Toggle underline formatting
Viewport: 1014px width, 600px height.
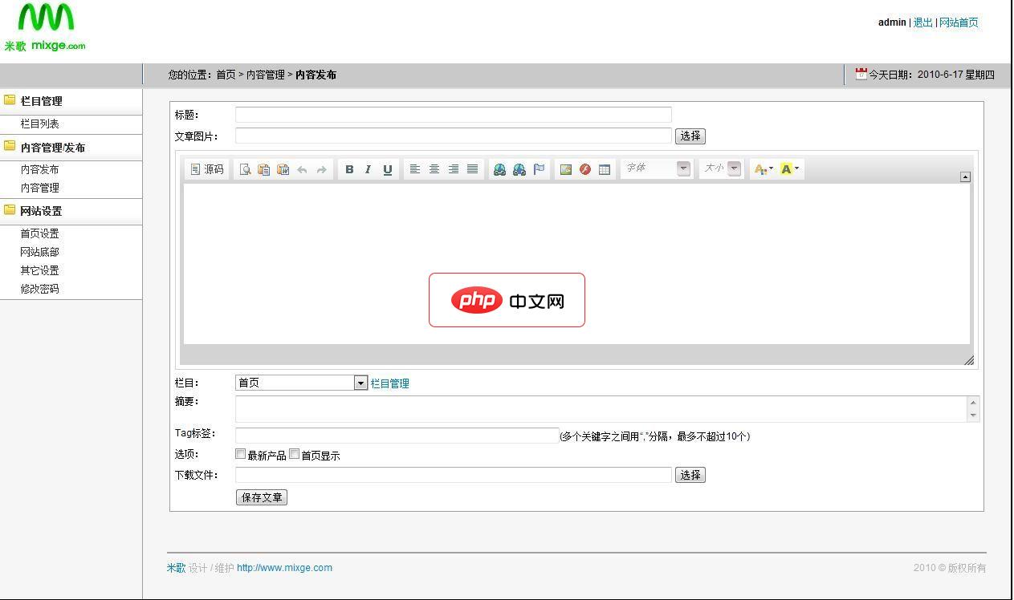pyautogui.click(x=387, y=168)
